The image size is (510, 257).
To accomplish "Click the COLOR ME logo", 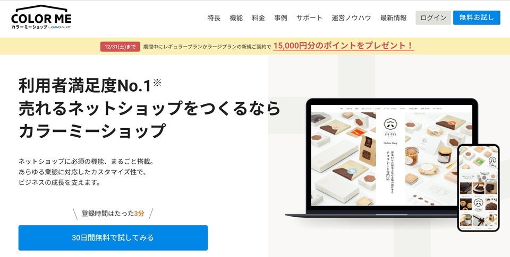I will coord(41,17).
